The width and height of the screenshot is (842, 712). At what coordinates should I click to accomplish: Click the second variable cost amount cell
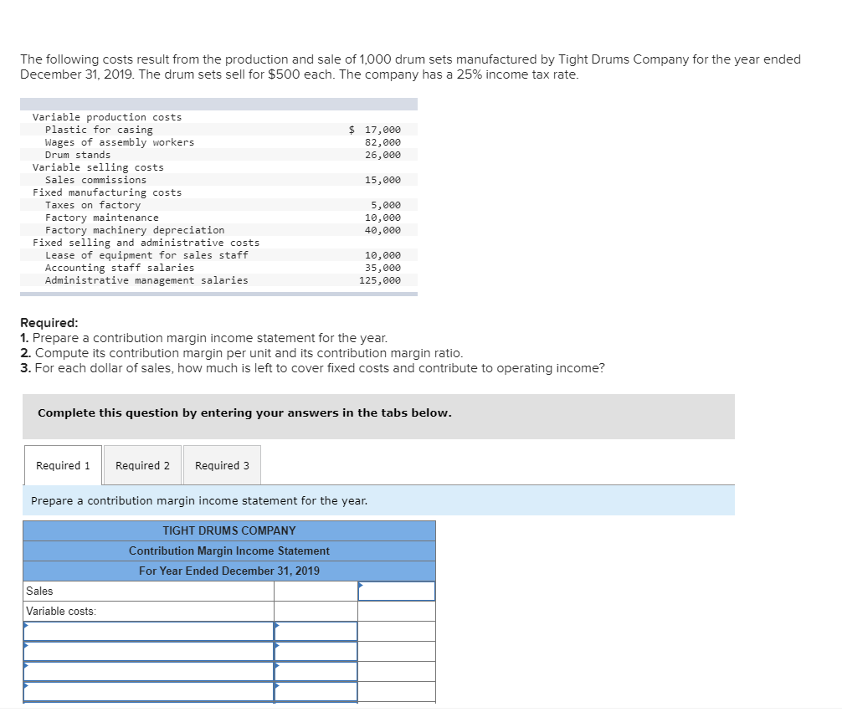point(316,651)
